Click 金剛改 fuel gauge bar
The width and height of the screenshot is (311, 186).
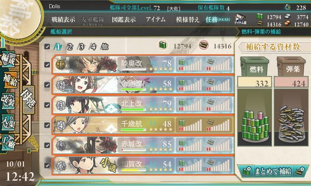pos(190,85)
